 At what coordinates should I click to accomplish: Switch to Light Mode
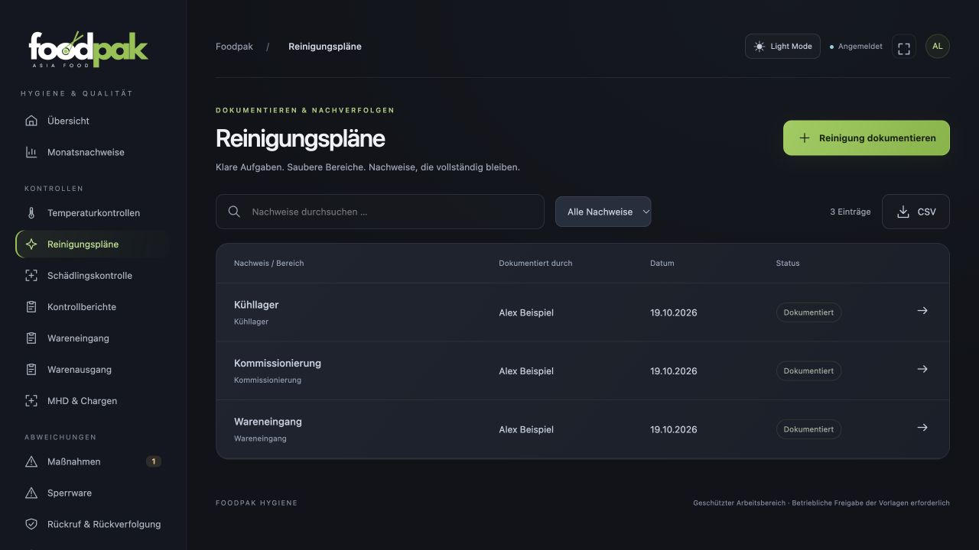click(x=782, y=47)
